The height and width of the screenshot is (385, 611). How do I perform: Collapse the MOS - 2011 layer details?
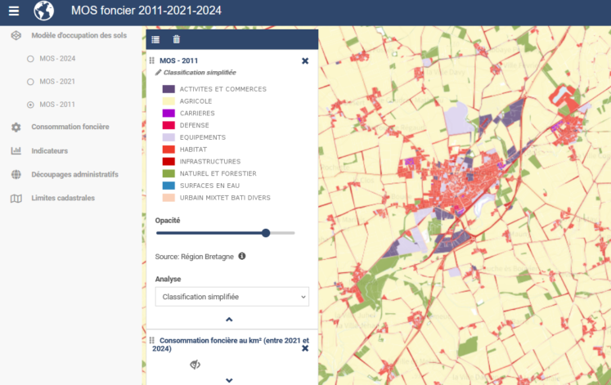point(229,320)
